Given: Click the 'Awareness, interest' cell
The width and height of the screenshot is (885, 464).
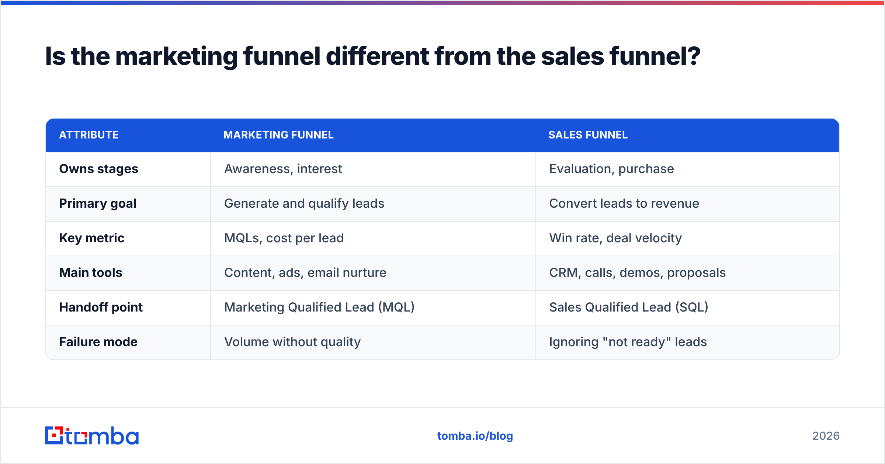Looking at the screenshot, I should click(373, 169).
